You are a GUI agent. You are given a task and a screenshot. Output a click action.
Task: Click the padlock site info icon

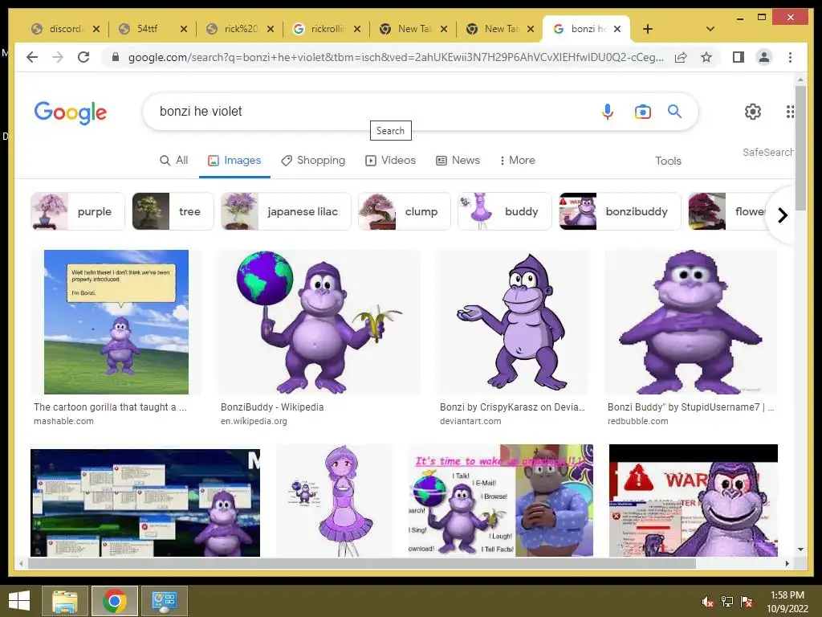(x=116, y=57)
